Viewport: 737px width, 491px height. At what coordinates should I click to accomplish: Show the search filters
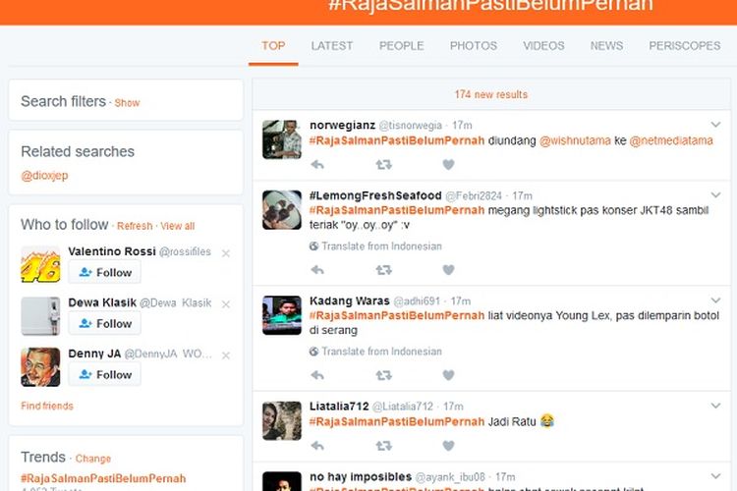click(127, 102)
